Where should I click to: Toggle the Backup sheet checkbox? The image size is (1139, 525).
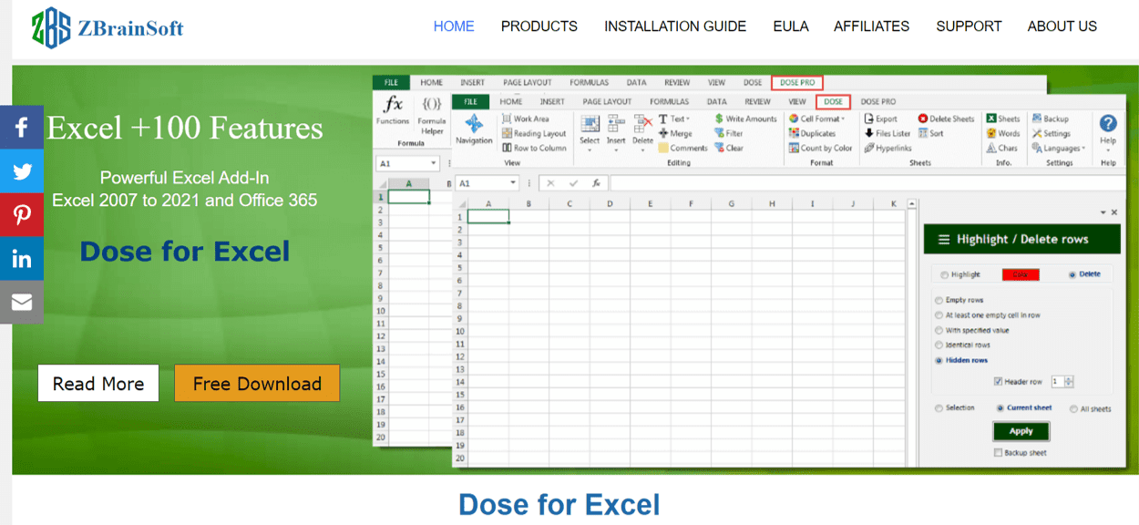coord(999,452)
